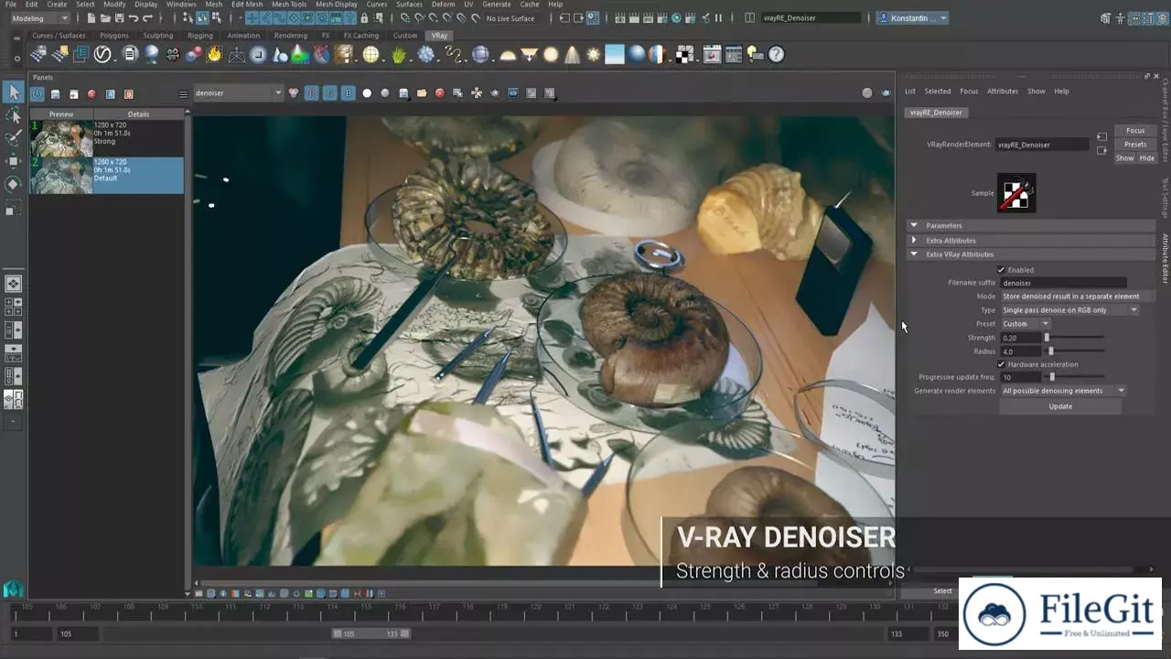
Task: Click the checkerboard shelf icon
Action: 683,54
